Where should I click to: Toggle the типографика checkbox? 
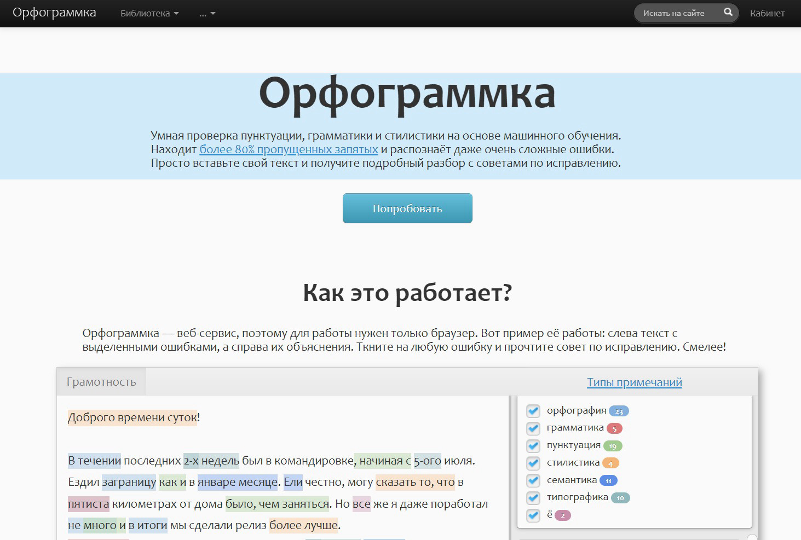[x=533, y=498]
